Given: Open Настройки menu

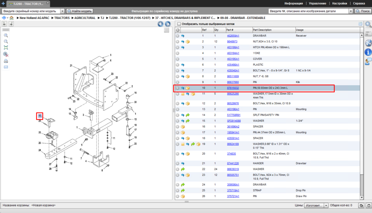Looking at the screenshot, I should coord(340,3).
